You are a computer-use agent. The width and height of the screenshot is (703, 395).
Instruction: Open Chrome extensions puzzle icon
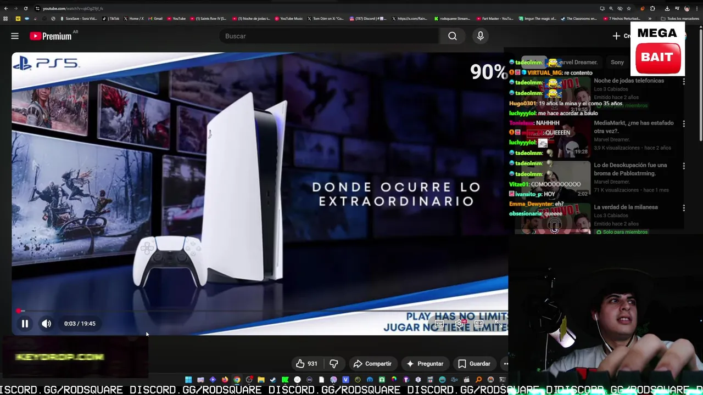click(652, 9)
